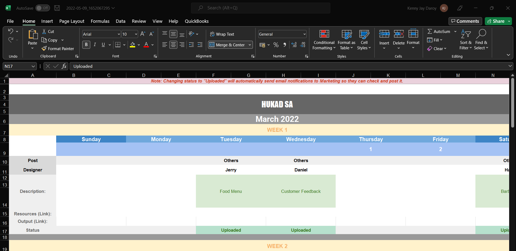Expand font color dropdown arrow
The width and height of the screenshot is (516, 251).
tap(152, 45)
